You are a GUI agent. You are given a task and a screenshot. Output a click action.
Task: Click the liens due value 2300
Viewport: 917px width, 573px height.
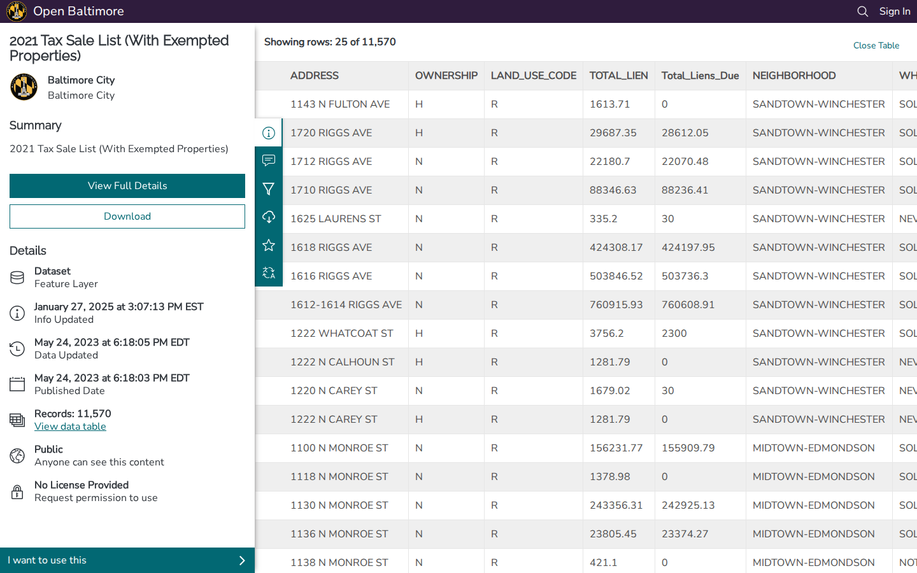[674, 334]
